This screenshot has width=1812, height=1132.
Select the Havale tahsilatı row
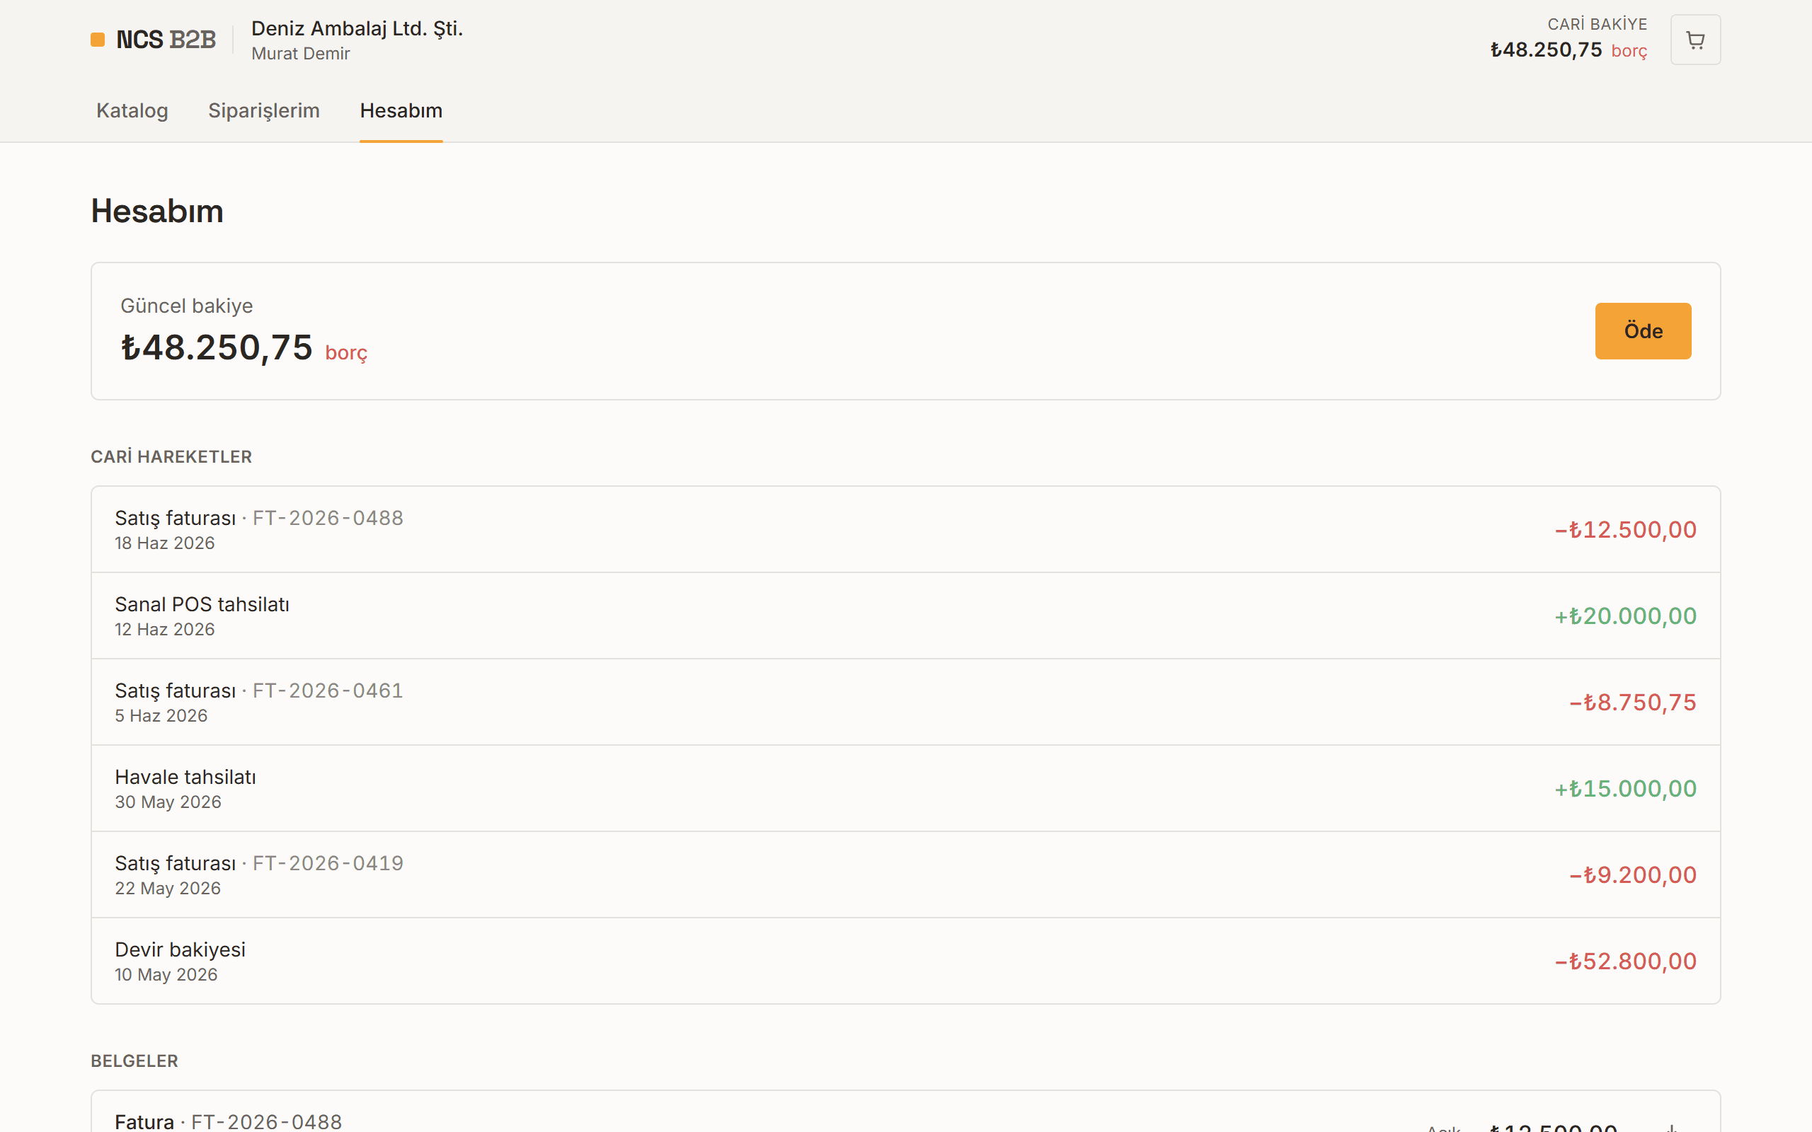click(906, 788)
